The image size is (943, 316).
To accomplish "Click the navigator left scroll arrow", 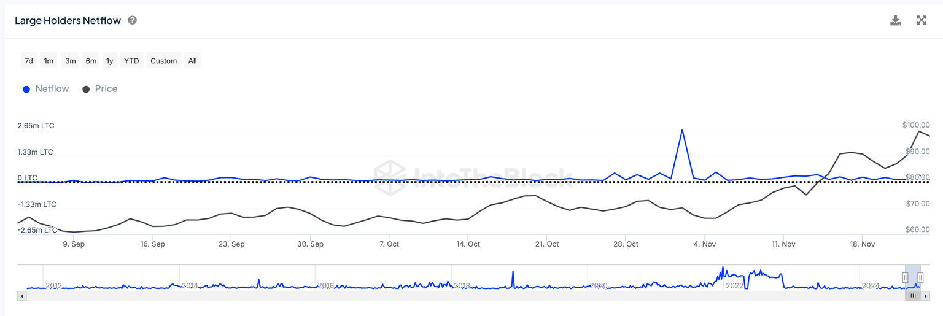I will (x=22, y=296).
